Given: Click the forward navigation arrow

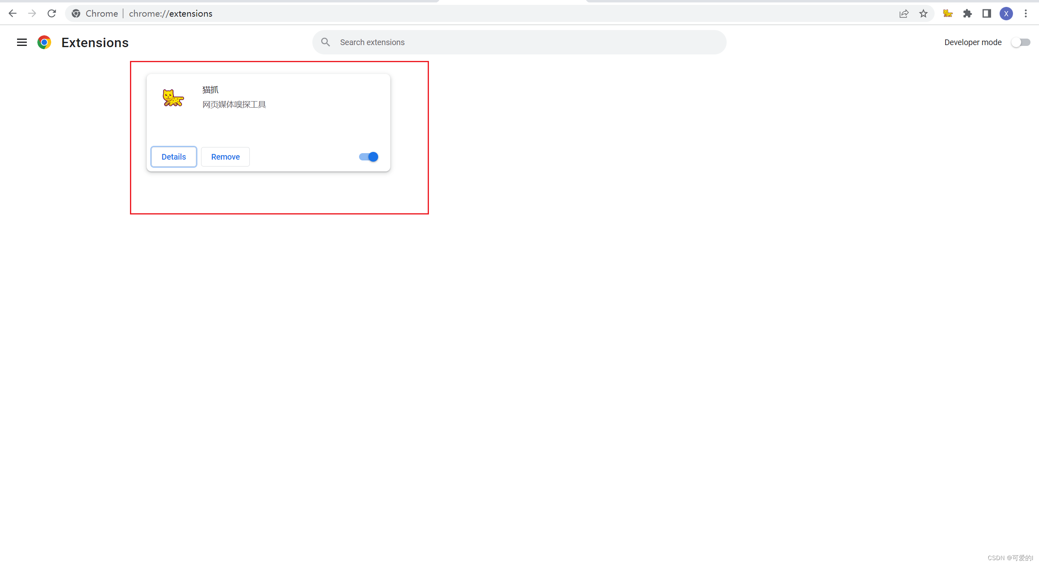Looking at the screenshot, I should click(x=32, y=13).
